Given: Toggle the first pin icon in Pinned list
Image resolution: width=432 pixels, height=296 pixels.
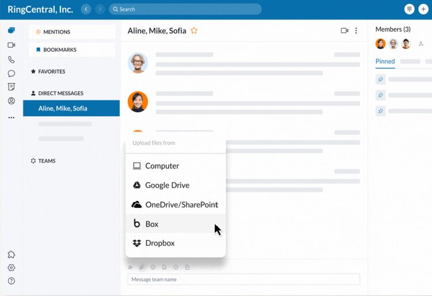Looking at the screenshot, I should [380, 79].
